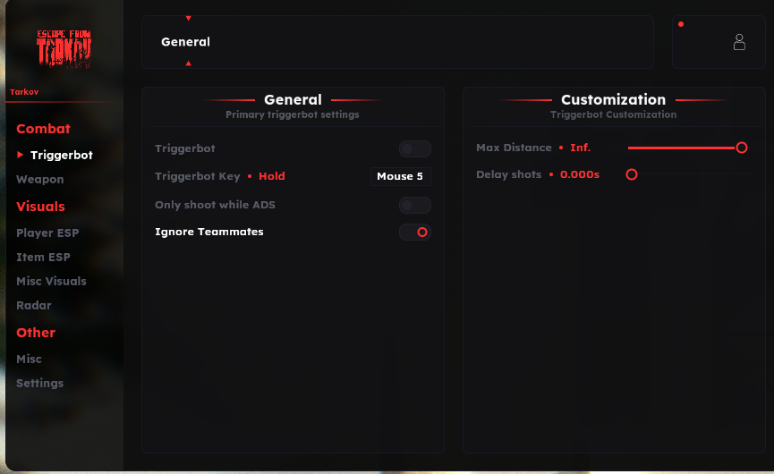Open the Player ESP section
The image size is (774, 474).
click(47, 233)
